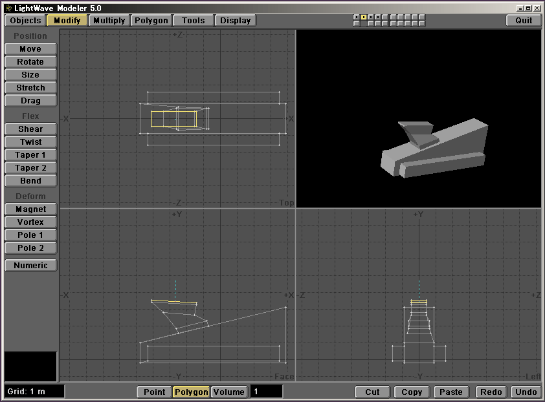Switch to the Display tab

(x=235, y=20)
